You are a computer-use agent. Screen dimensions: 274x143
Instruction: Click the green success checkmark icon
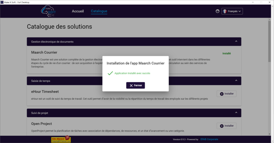[110, 73]
